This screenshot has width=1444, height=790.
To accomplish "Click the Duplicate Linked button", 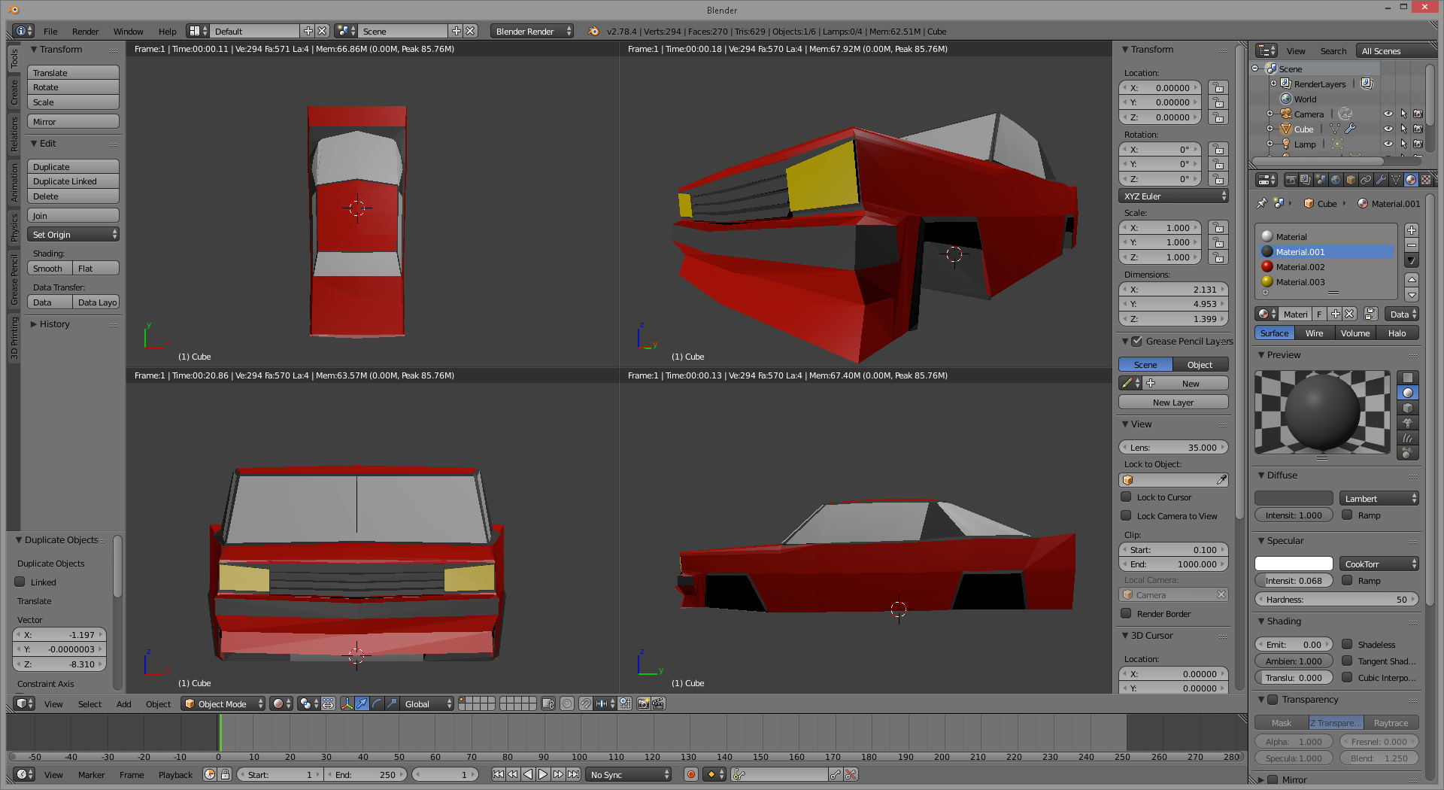I will click(73, 181).
